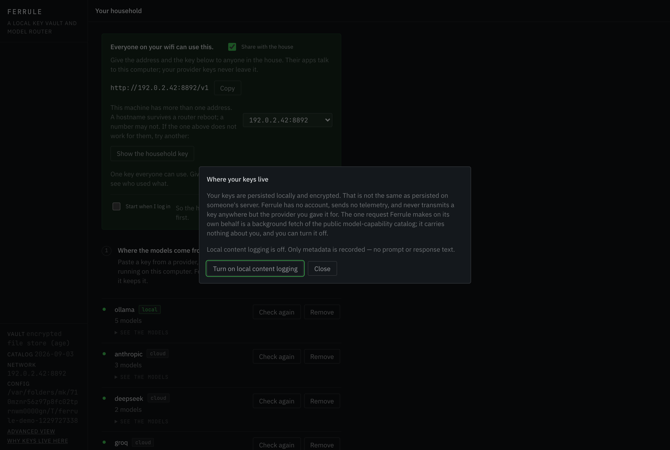Copy the household address URL

227,88
